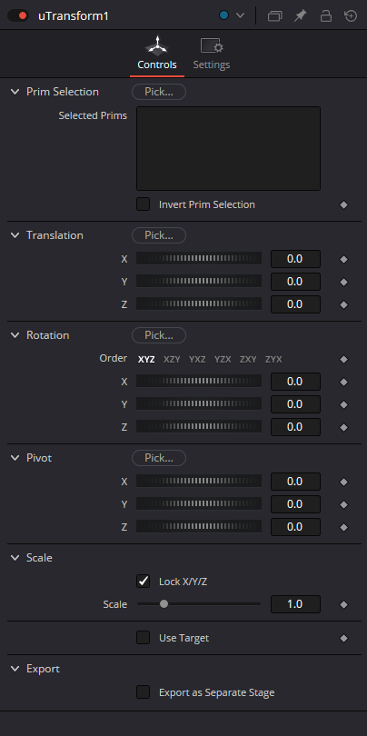This screenshot has height=736, width=367.
Task: Uncheck the Lock X/Y/Z checkbox
Action: [x=144, y=582]
